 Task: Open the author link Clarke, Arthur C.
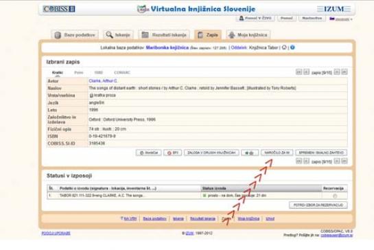click(x=103, y=81)
